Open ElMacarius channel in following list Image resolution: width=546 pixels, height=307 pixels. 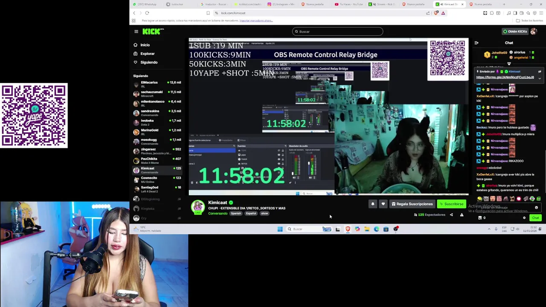click(157, 84)
